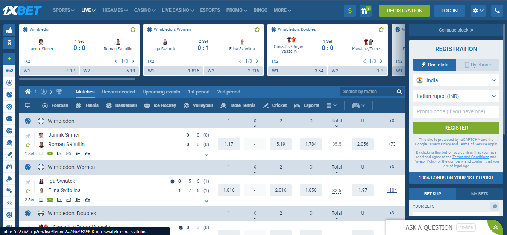Expand the Sinner vs Safiullin match details chevron
Viewport: 507px width, 235px height.
click(x=206, y=155)
